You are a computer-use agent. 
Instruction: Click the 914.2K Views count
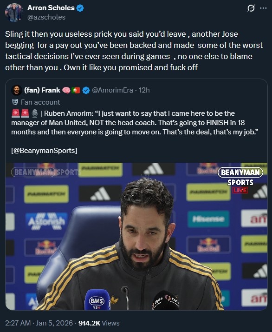pyautogui.click(x=99, y=323)
